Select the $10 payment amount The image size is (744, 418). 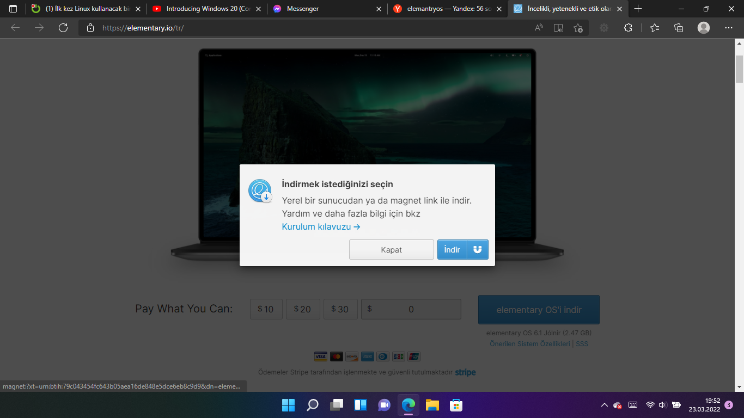click(x=266, y=309)
